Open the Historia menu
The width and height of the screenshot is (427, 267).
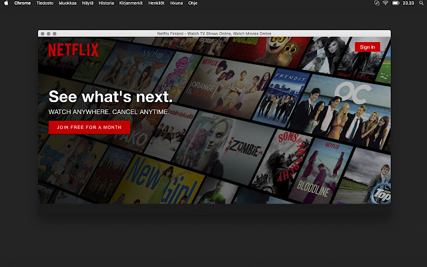pyautogui.click(x=106, y=3)
